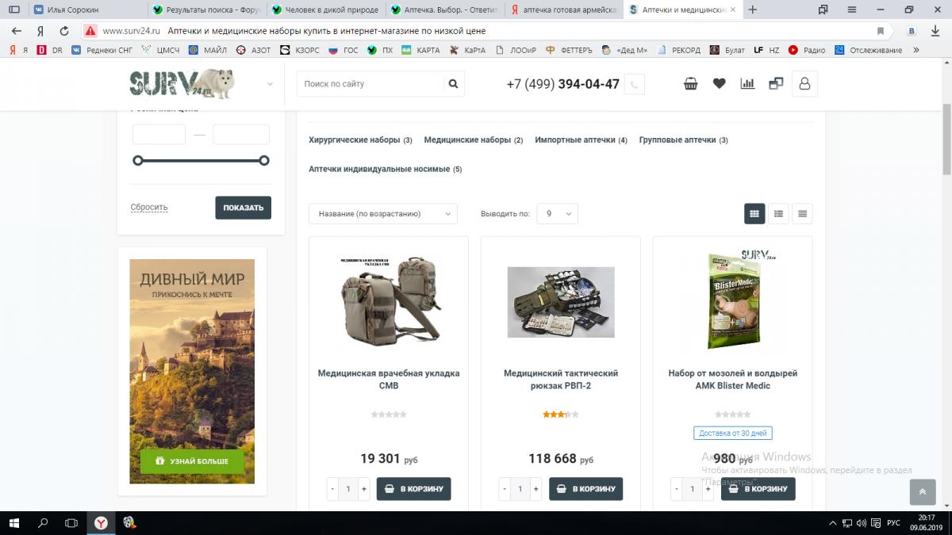This screenshot has width=952, height=535.
Task: Click the search magnifier button
Action: pyautogui.click(x=453, y=84)
